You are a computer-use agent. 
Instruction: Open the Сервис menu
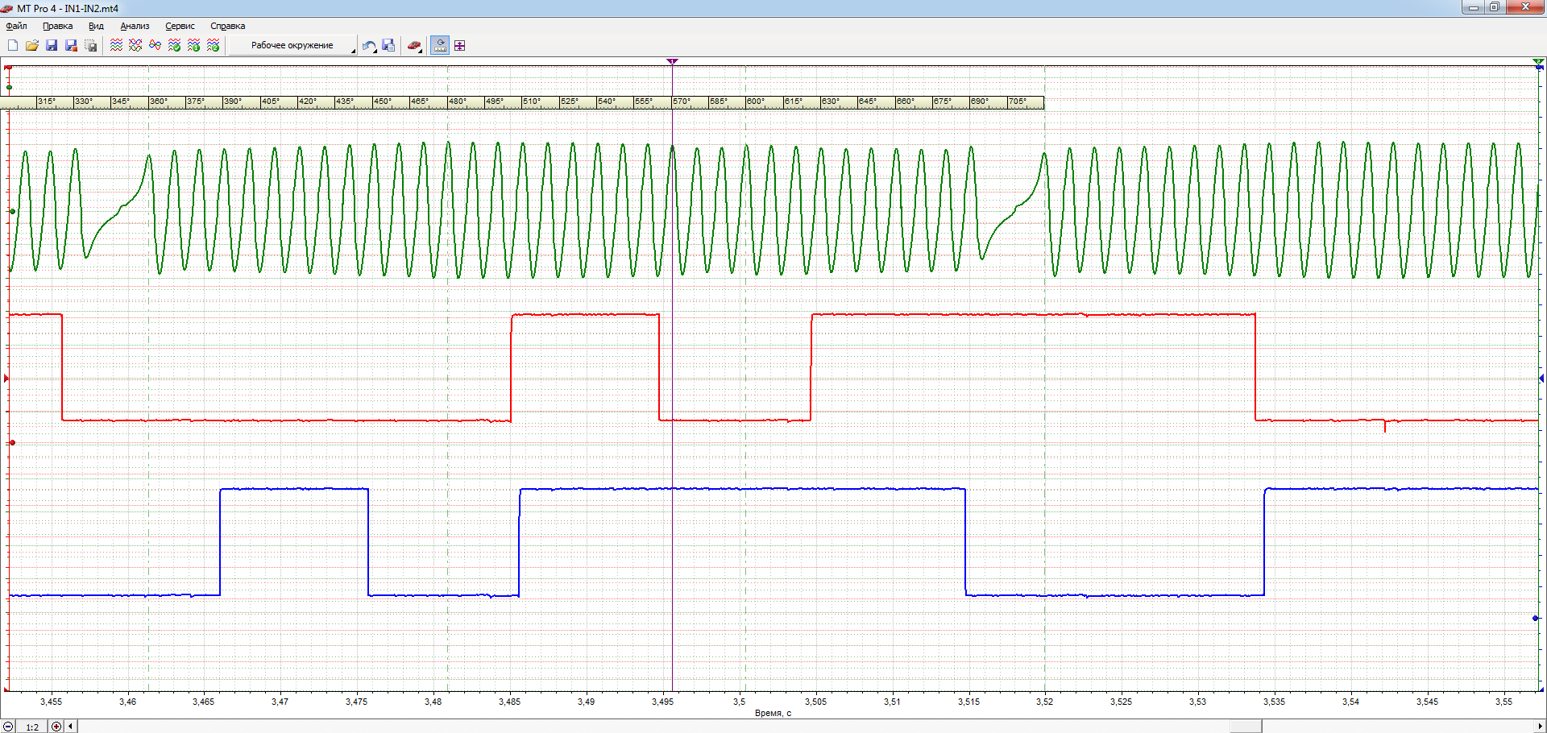pyautogui.click(x=180, y=26)
